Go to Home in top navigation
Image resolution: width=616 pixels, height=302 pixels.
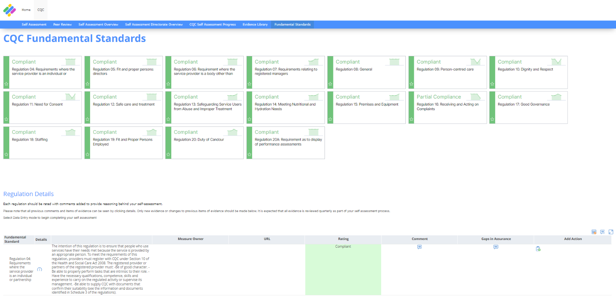(26, 10)
